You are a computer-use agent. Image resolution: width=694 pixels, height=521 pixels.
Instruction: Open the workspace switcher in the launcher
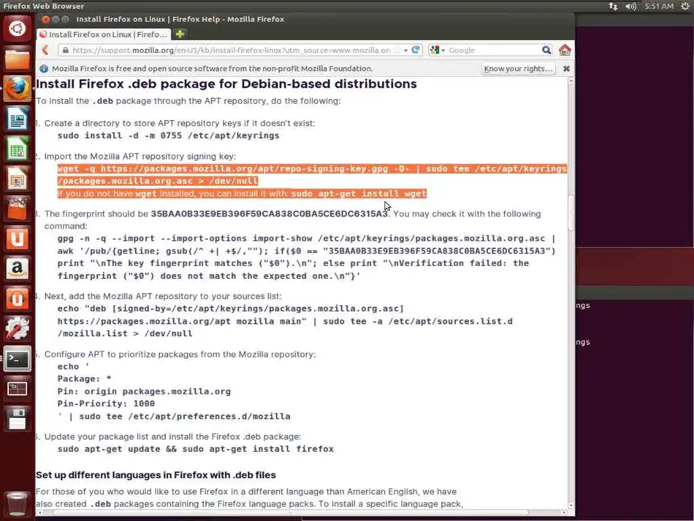click(x=17, y=389)
